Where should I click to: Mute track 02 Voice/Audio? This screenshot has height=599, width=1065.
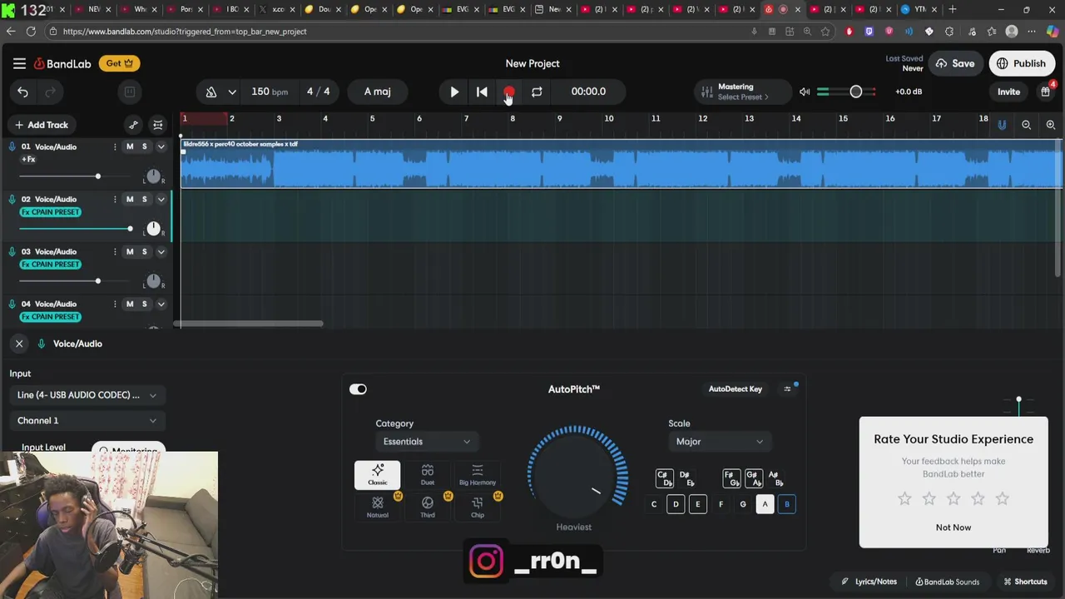(129, 199)
